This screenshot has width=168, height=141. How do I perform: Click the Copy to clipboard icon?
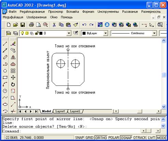(61, 25)
